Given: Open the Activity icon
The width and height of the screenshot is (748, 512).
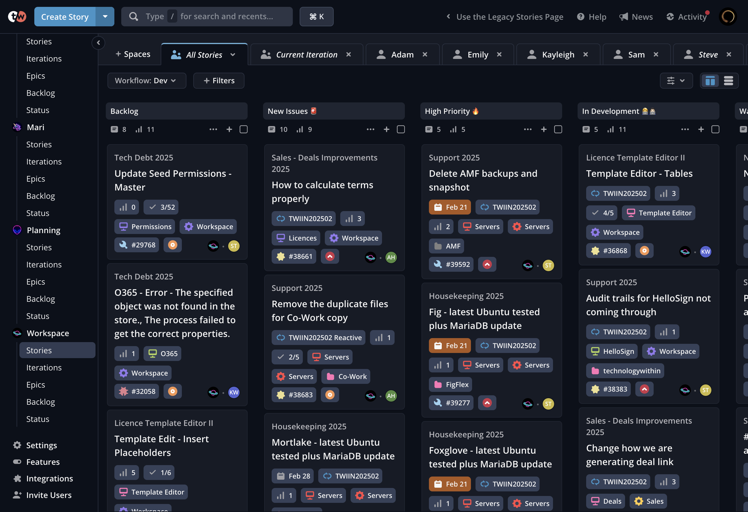Looking at the screenshot, I should [670, 17].
